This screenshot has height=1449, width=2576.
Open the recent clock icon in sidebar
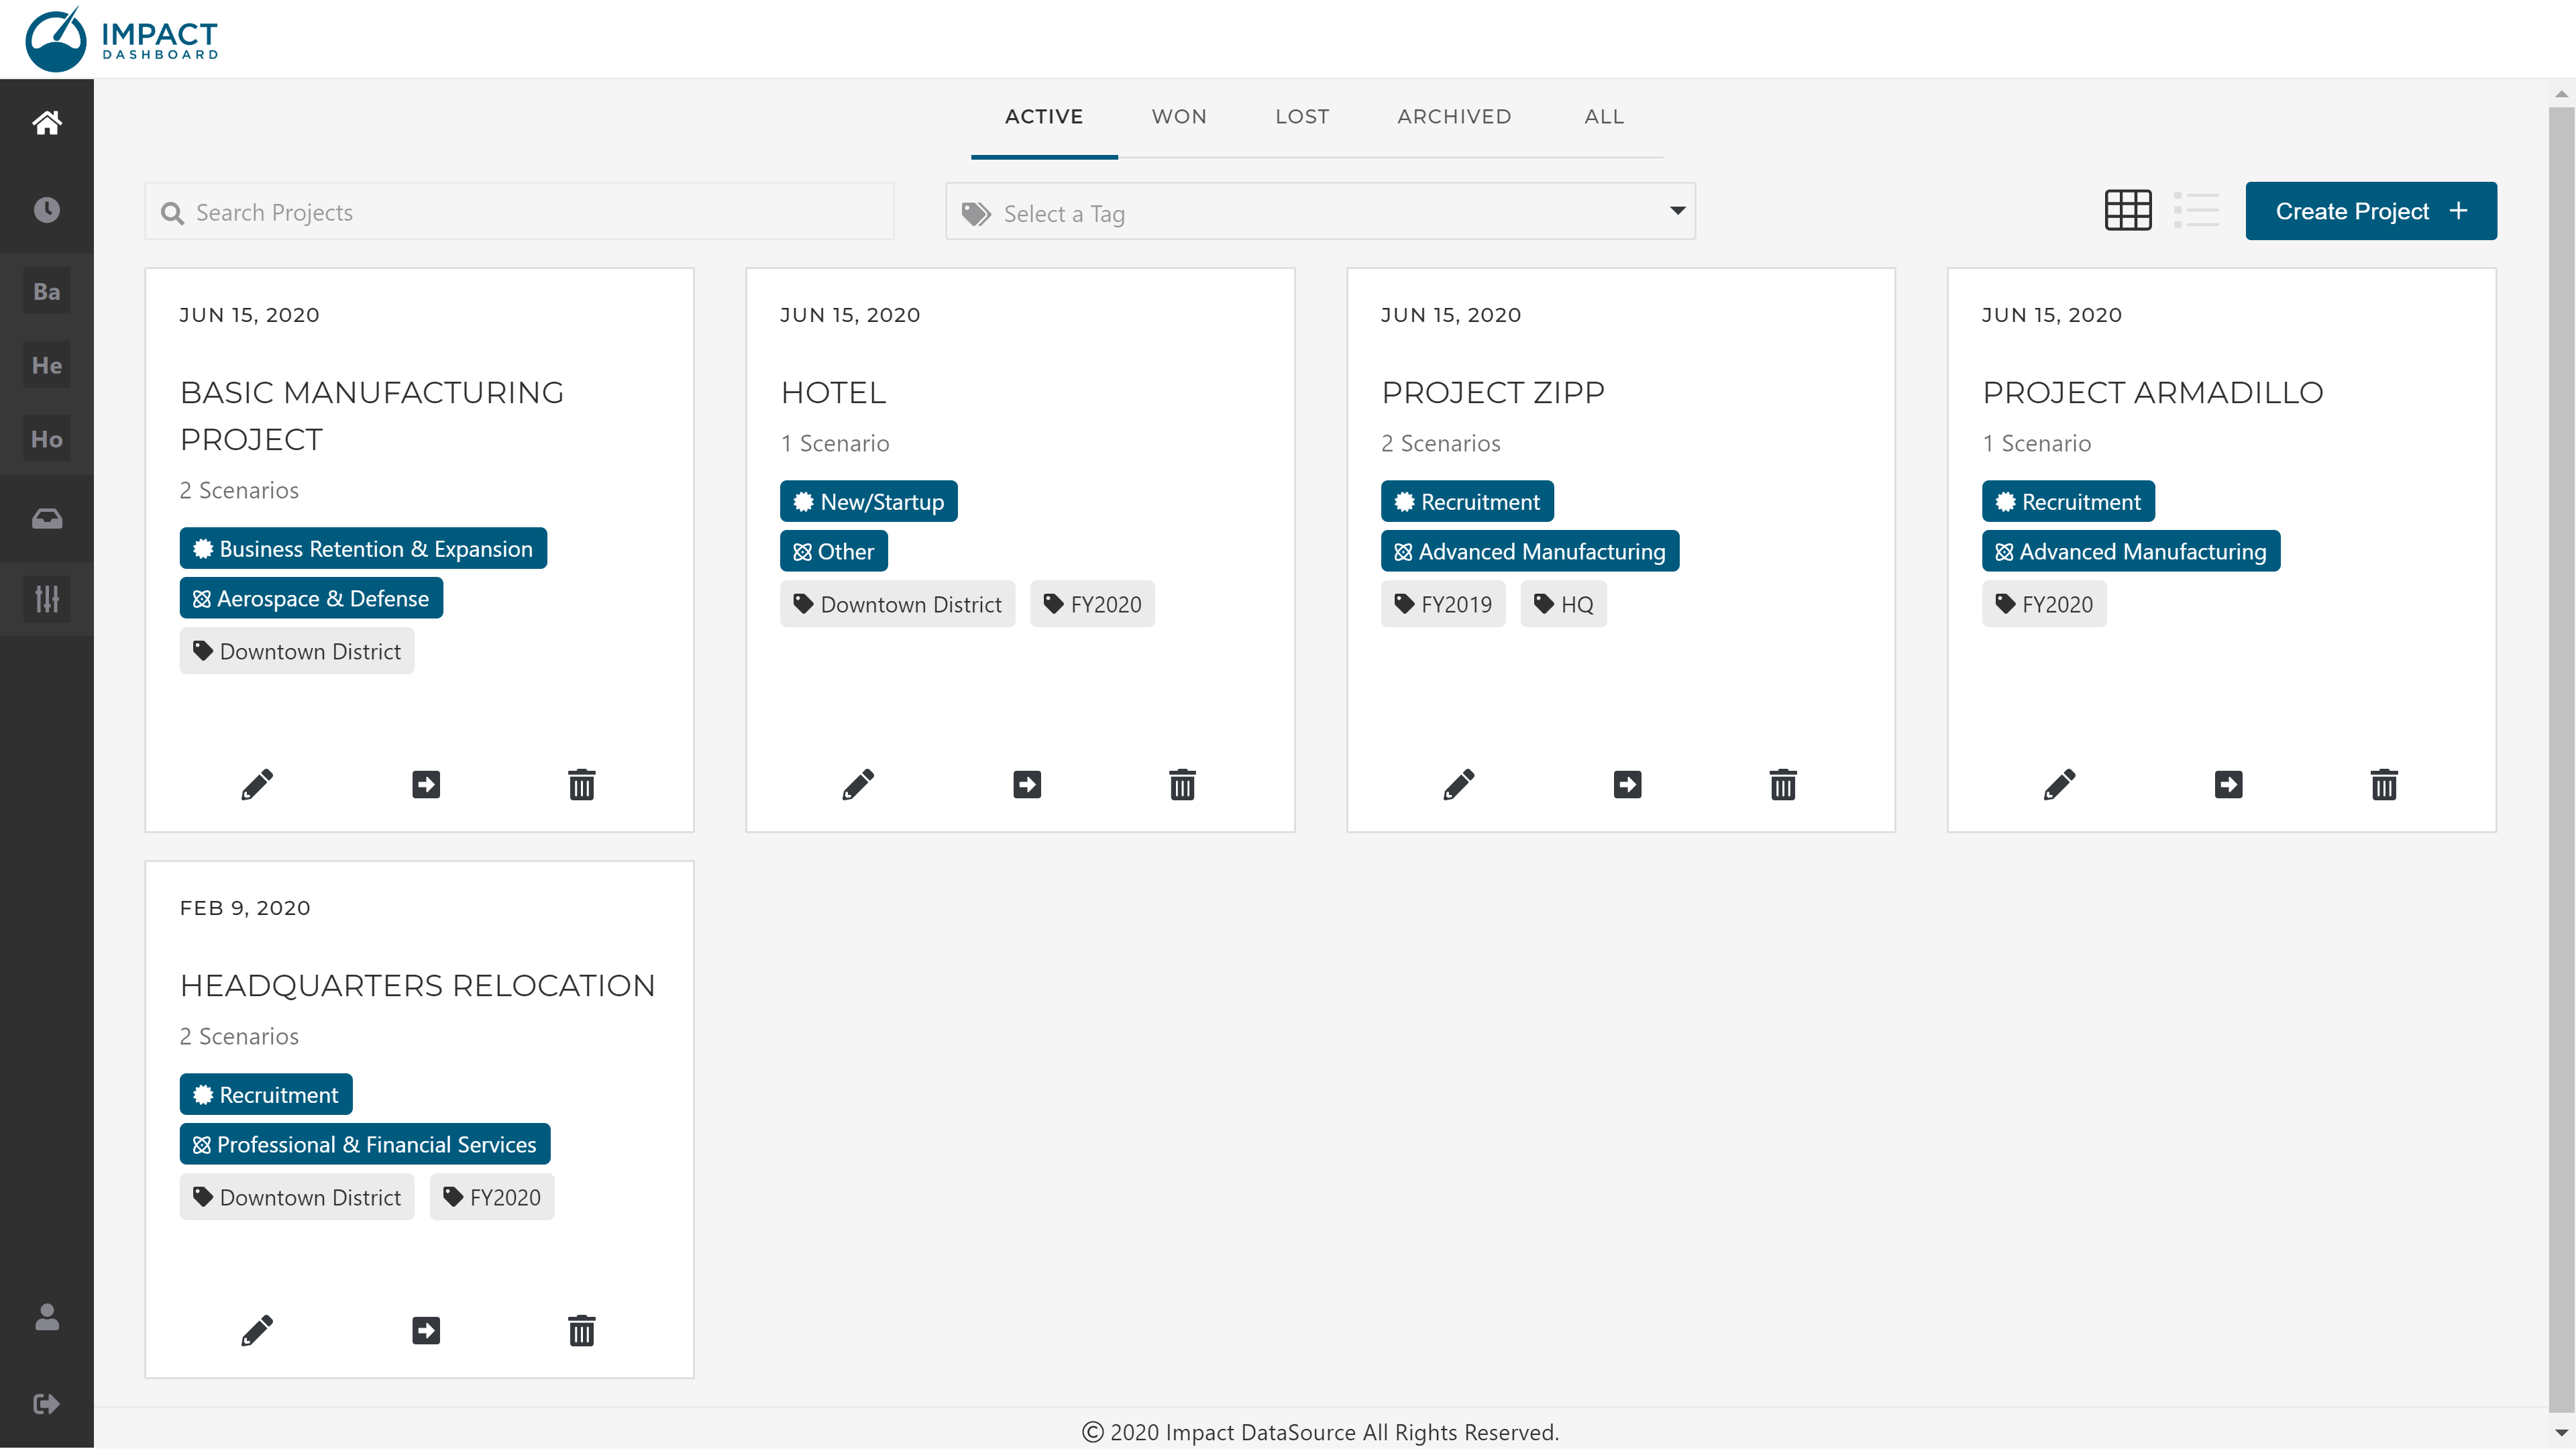47,210
